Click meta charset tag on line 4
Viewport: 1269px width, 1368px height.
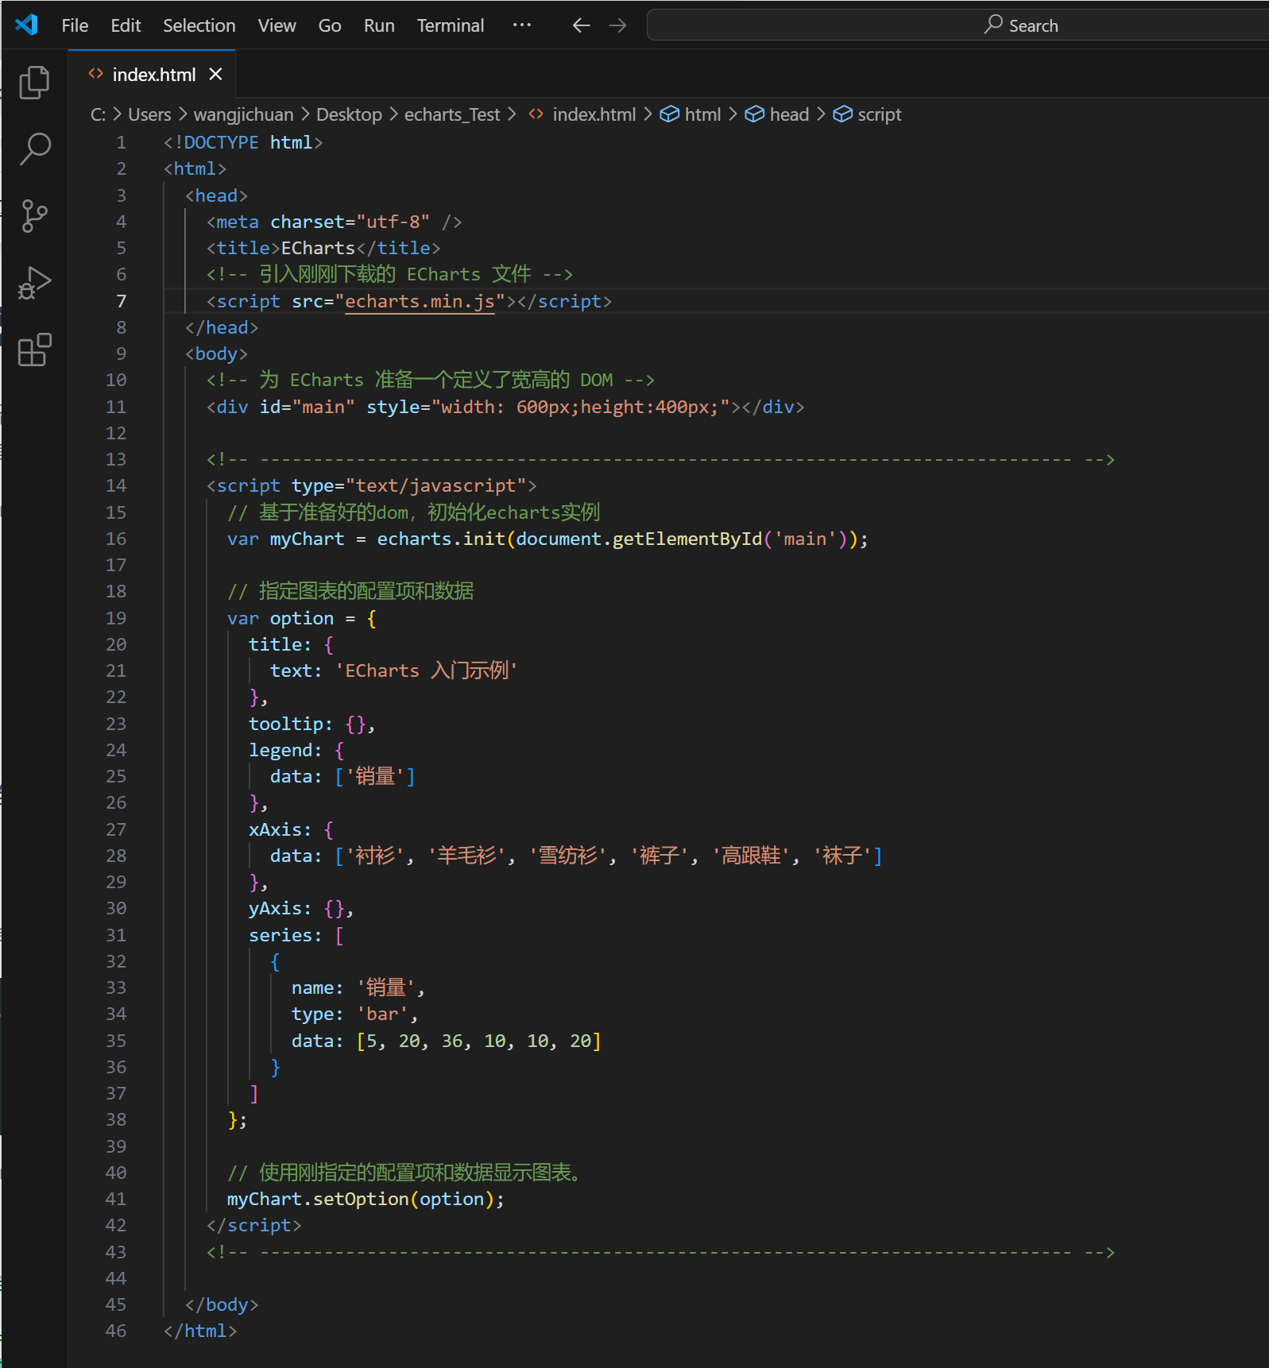click(x=334, y=222)
